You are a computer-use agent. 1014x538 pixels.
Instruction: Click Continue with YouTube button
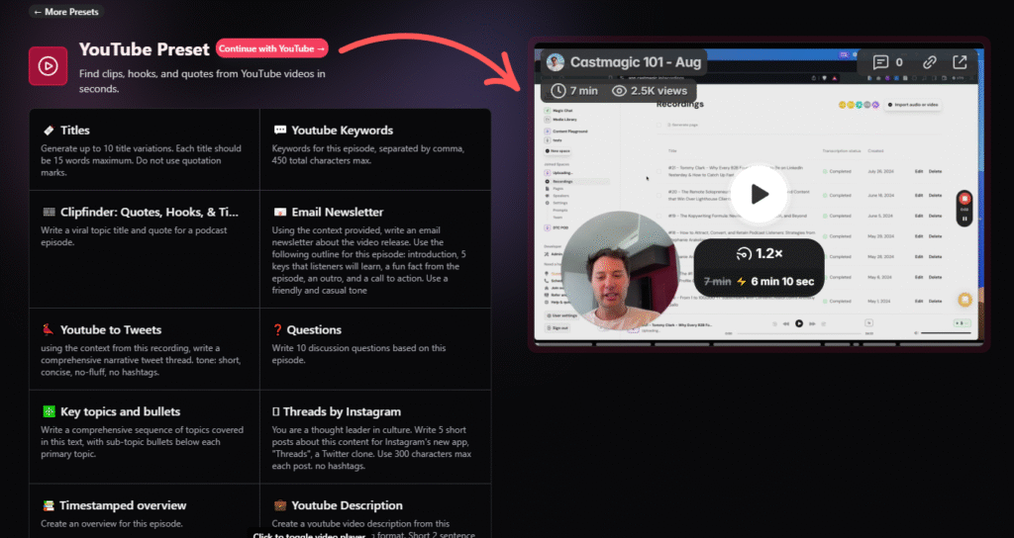click(271, 48)
